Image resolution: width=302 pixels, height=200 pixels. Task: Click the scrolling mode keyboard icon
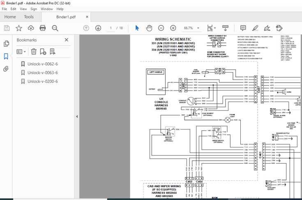225,28
